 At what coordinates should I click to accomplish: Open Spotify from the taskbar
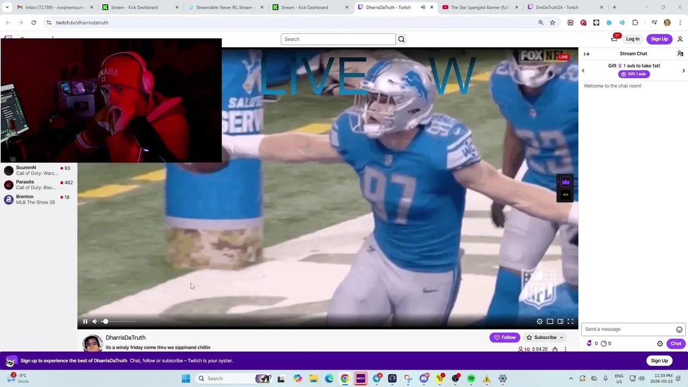[x=471, y=378]
